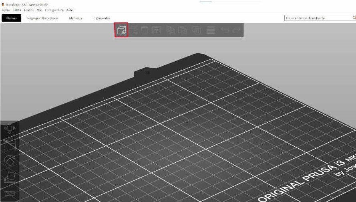Click the search magnifier icon
This screenshot has height=202, width=356.
(354, 18)
